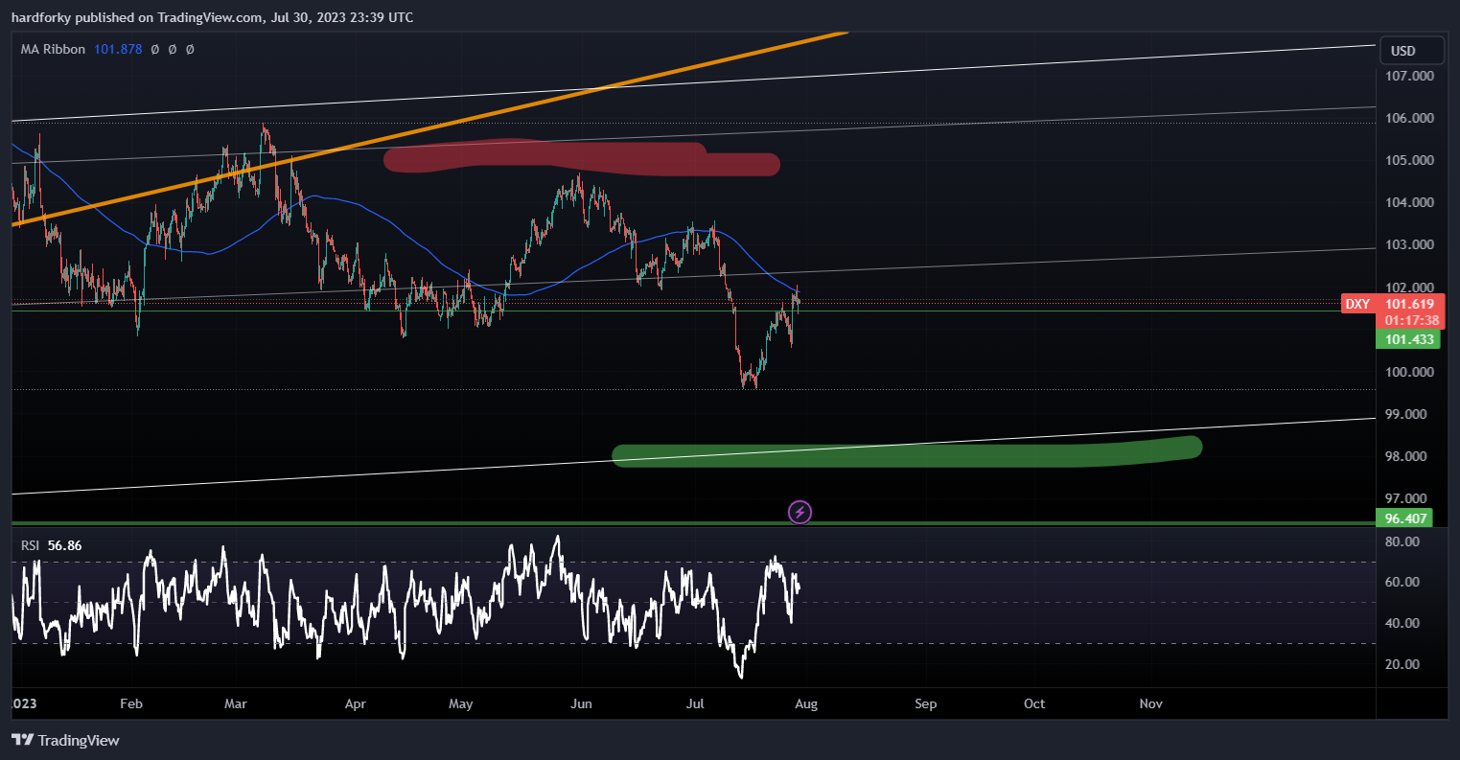Click the Nov label on time axis

(1151, 703)
